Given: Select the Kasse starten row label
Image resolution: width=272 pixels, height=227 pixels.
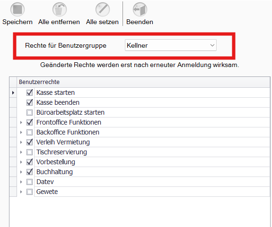Looking at the screenshot, I should click(x=55, y=92).
